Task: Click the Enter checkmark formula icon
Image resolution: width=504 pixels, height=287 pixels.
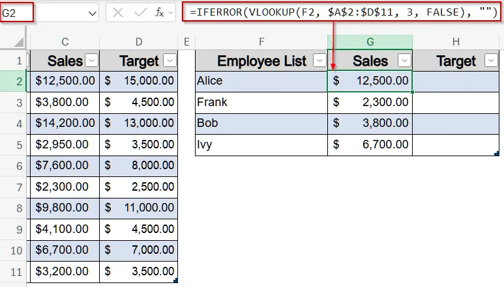Action: coord(140,13)
